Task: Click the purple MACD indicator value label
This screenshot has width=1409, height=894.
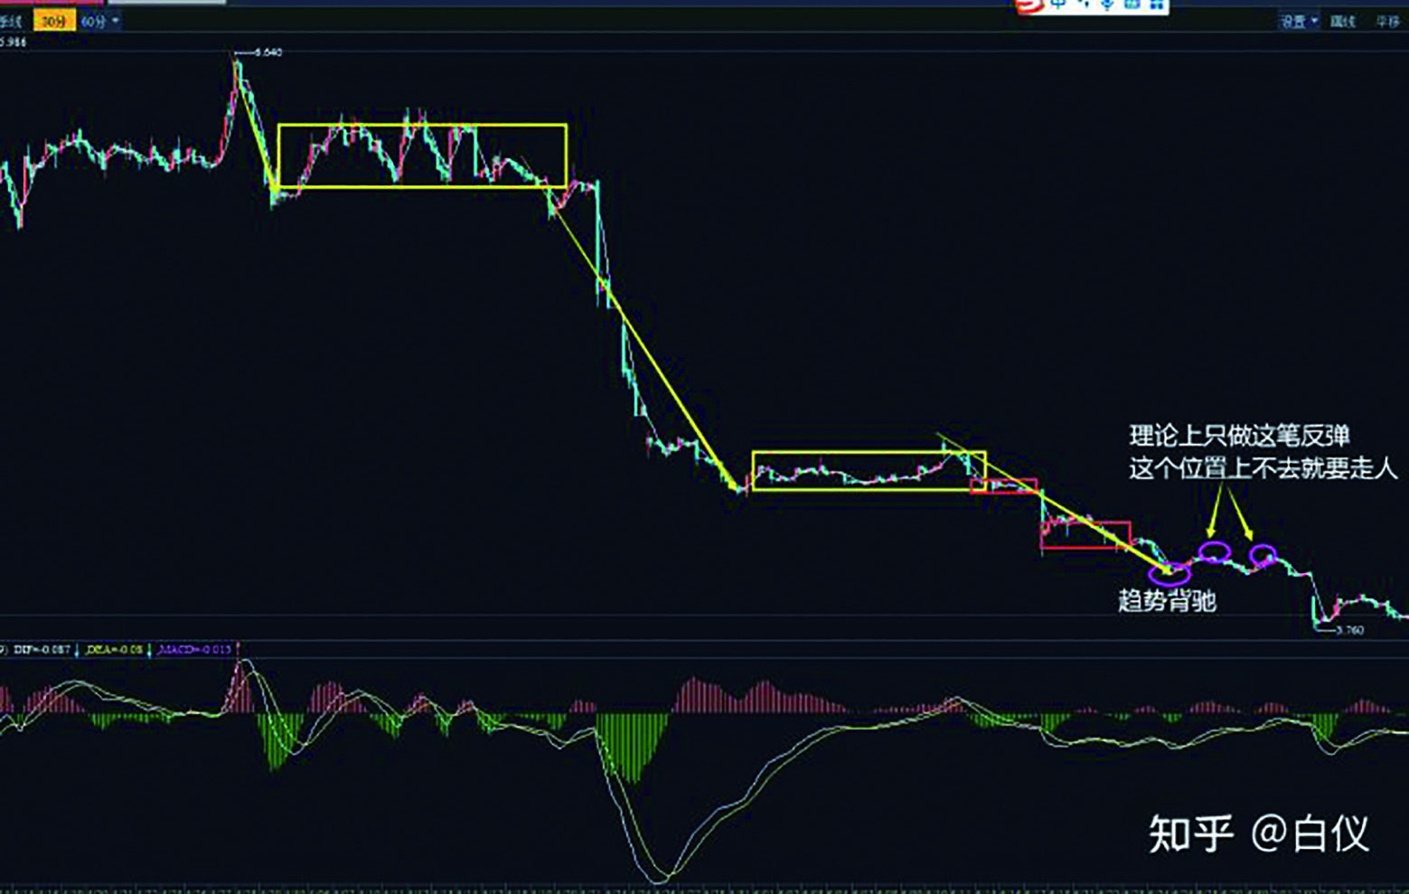Action: point(193,649)
